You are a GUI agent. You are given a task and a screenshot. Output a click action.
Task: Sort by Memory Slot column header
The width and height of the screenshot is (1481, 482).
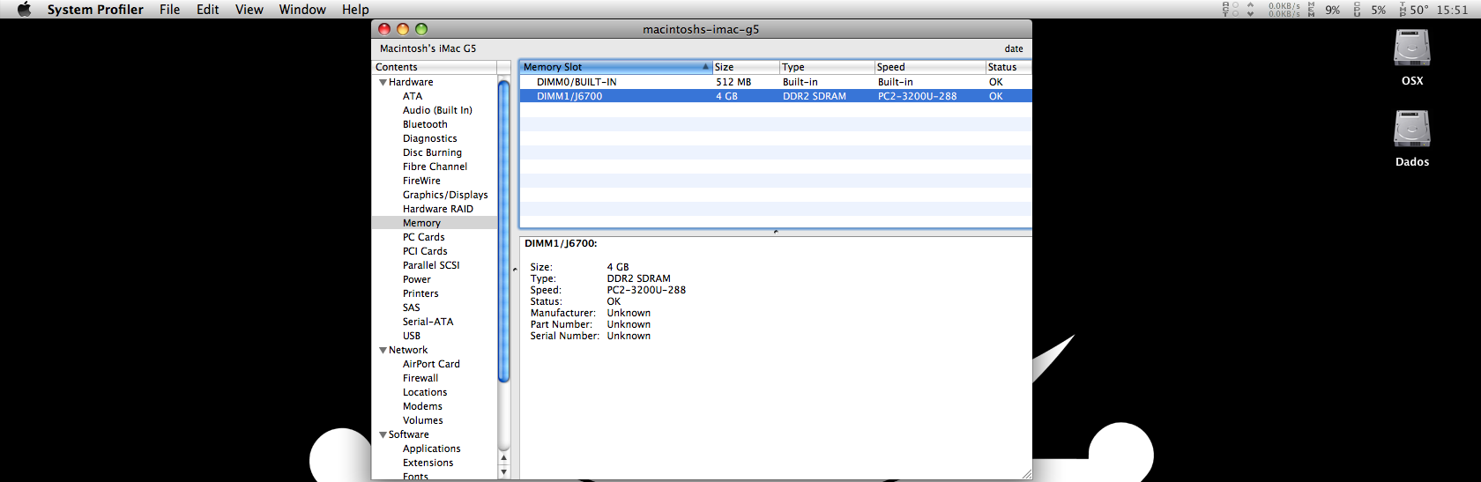point(615,67)
